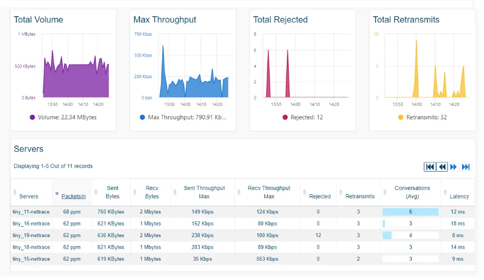This screenshot has width=484, height=280.
Task: Open tiny_11-nettrace server link
Action: [31, 212]
